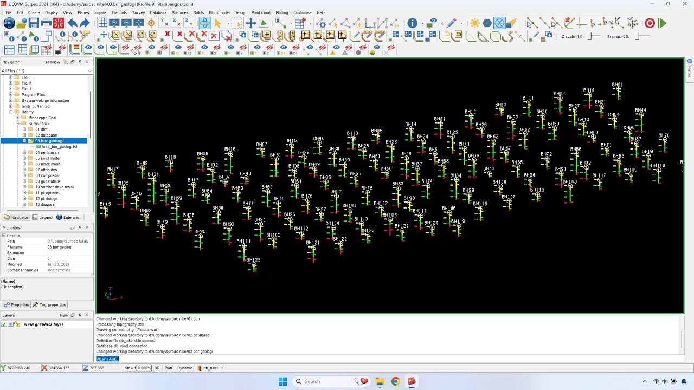Collapse the Details section in Properties
Viewport: 694px width, 390px height.
(x=4, y=236)
